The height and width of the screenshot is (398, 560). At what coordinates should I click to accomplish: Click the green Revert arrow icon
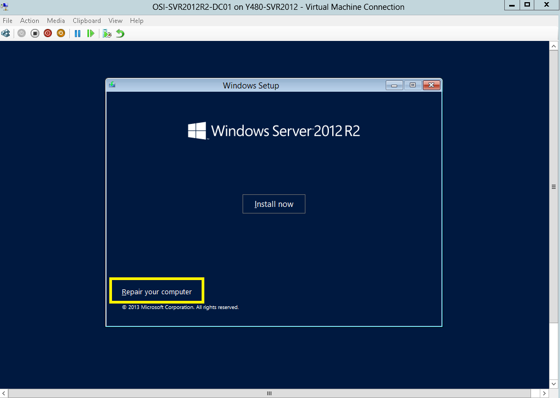120,33
